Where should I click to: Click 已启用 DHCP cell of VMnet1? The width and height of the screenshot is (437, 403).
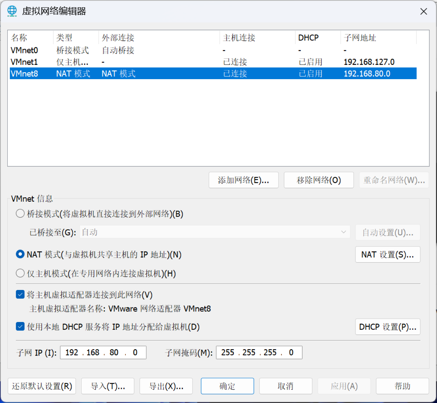310,62
